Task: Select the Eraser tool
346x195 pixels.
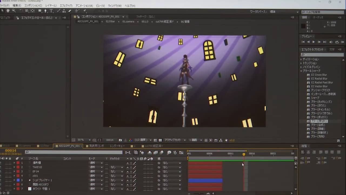Action: (69, 11)
